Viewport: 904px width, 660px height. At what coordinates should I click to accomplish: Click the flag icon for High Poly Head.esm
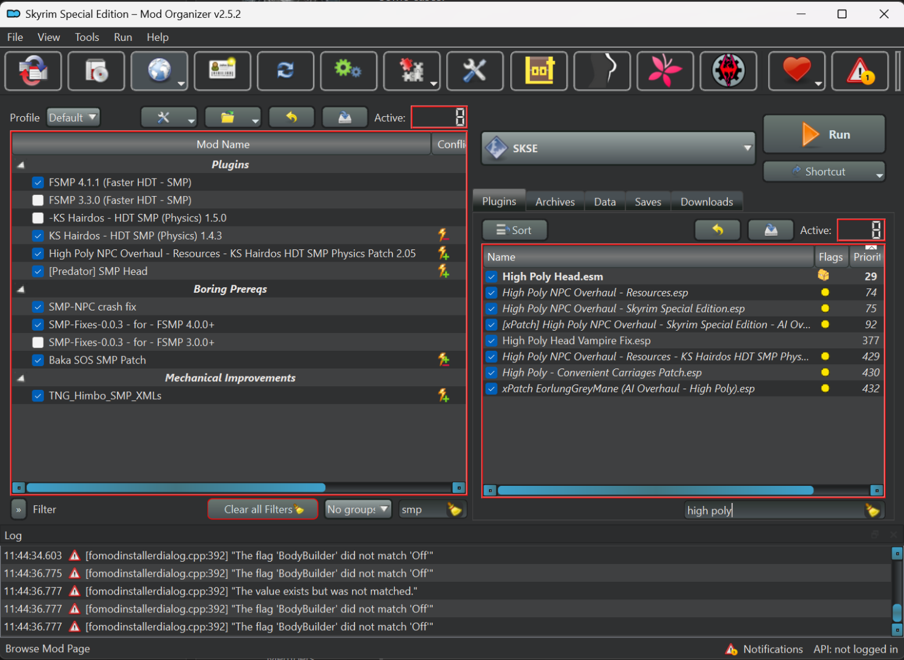(x=824, y=276)
